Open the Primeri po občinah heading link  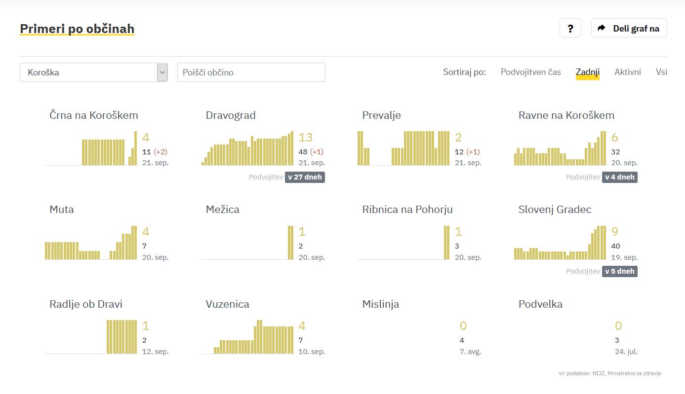coord(77,29)
